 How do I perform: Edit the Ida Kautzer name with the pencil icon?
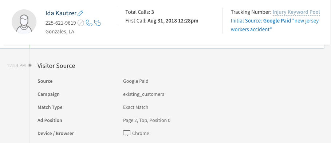coord(80,13)
